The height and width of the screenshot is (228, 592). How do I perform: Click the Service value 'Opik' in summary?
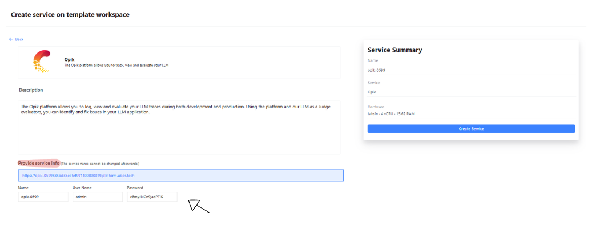pos(372,92)
